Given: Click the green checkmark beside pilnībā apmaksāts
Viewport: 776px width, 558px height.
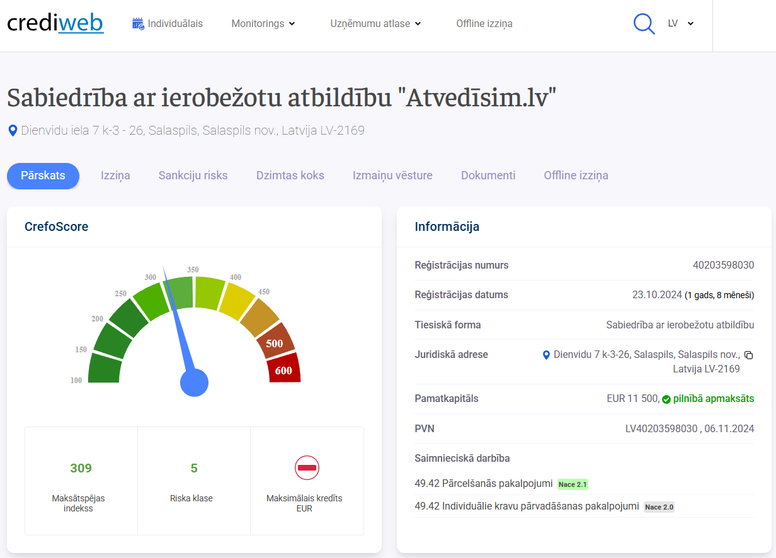Looking at the screenshot, I should tap(666, 399).
